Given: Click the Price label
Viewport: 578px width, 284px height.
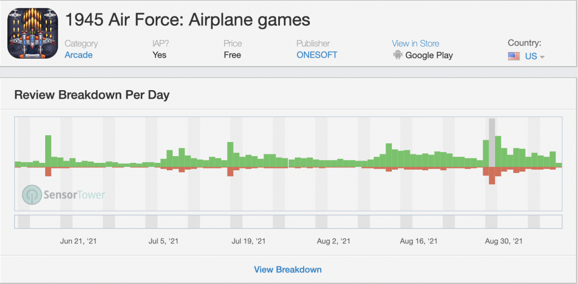Looking at the screenshot, I should (233, 43).
